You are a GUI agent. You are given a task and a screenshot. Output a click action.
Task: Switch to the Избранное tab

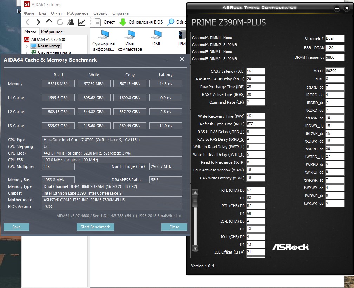tap(52, 32)
